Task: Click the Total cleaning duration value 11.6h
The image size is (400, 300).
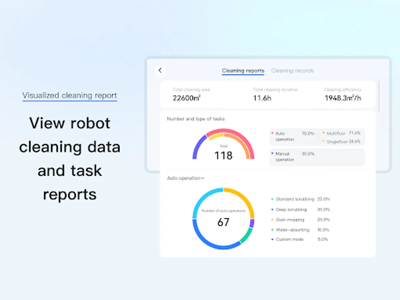Action: (x=262, y=98)
